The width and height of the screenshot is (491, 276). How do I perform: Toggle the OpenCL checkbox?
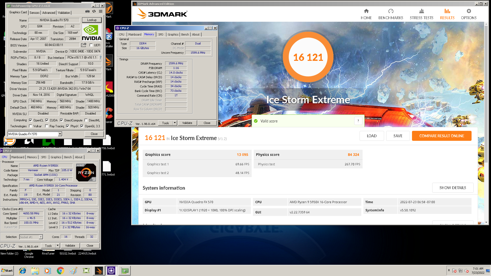pos(30,120)
